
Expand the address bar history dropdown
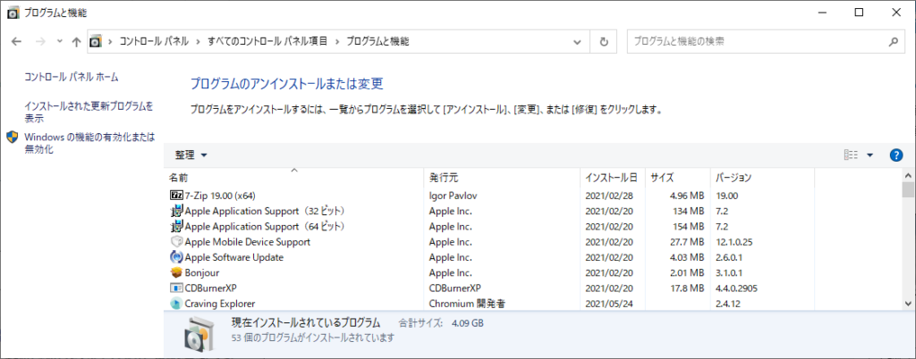point(577,42)
